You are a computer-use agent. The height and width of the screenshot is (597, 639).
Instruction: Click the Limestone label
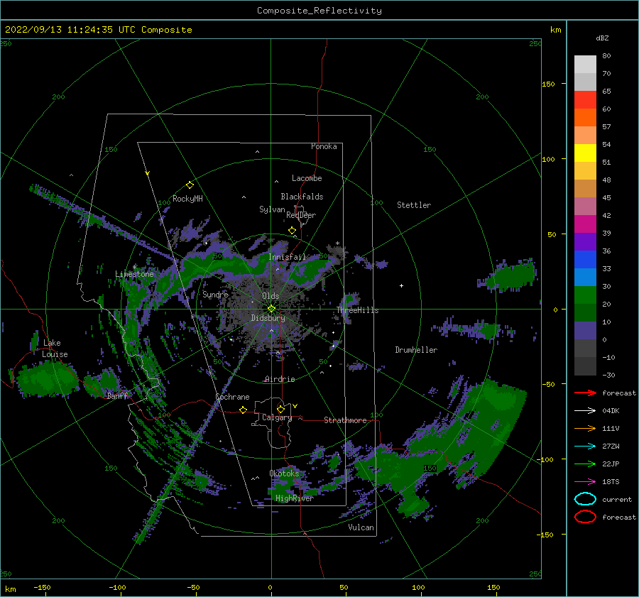(134, 274)
